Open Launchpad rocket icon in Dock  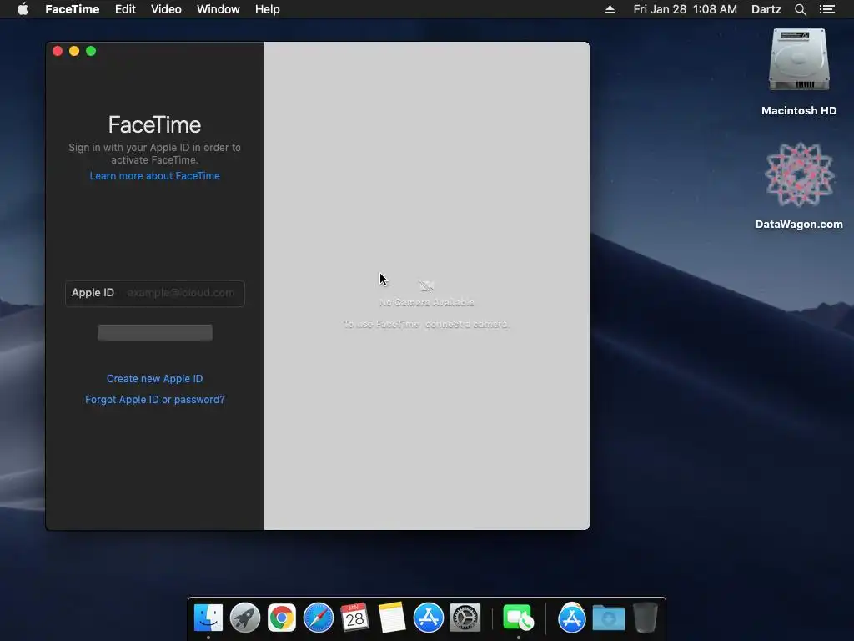tap(245, 618)
